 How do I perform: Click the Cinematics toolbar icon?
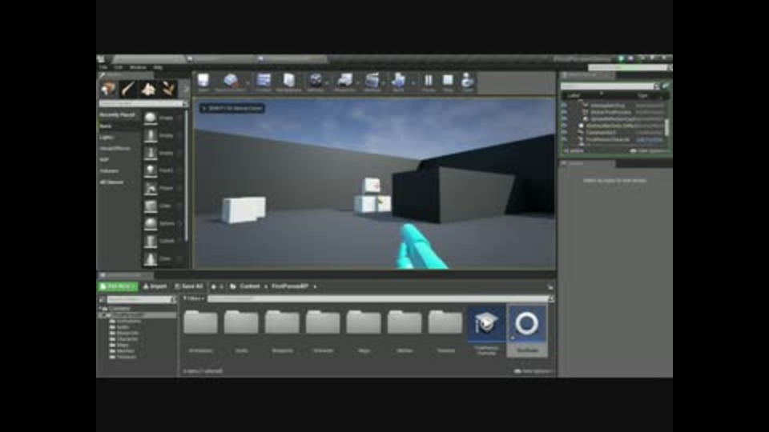[372, 80]
